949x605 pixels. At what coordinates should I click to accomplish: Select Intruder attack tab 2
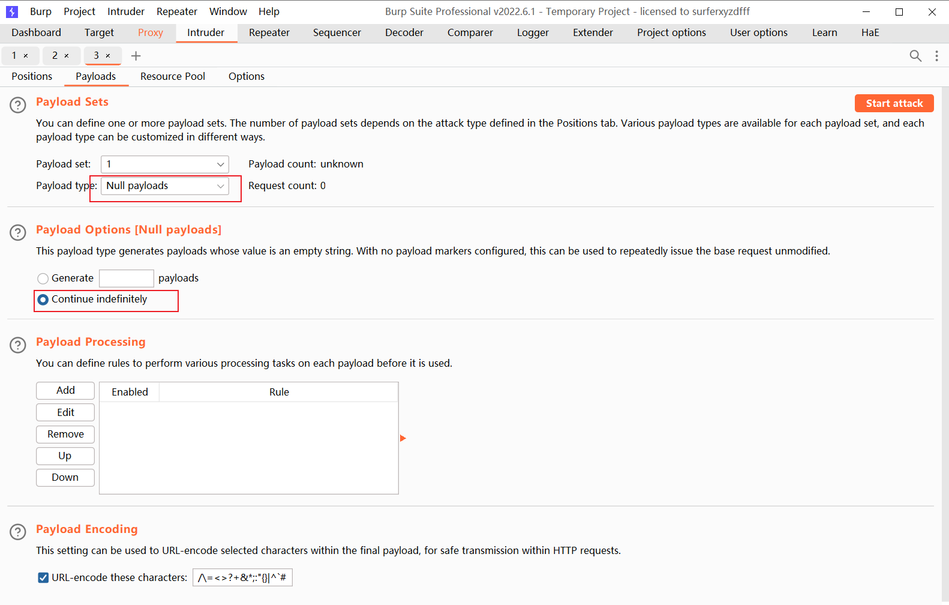point(55,56)
